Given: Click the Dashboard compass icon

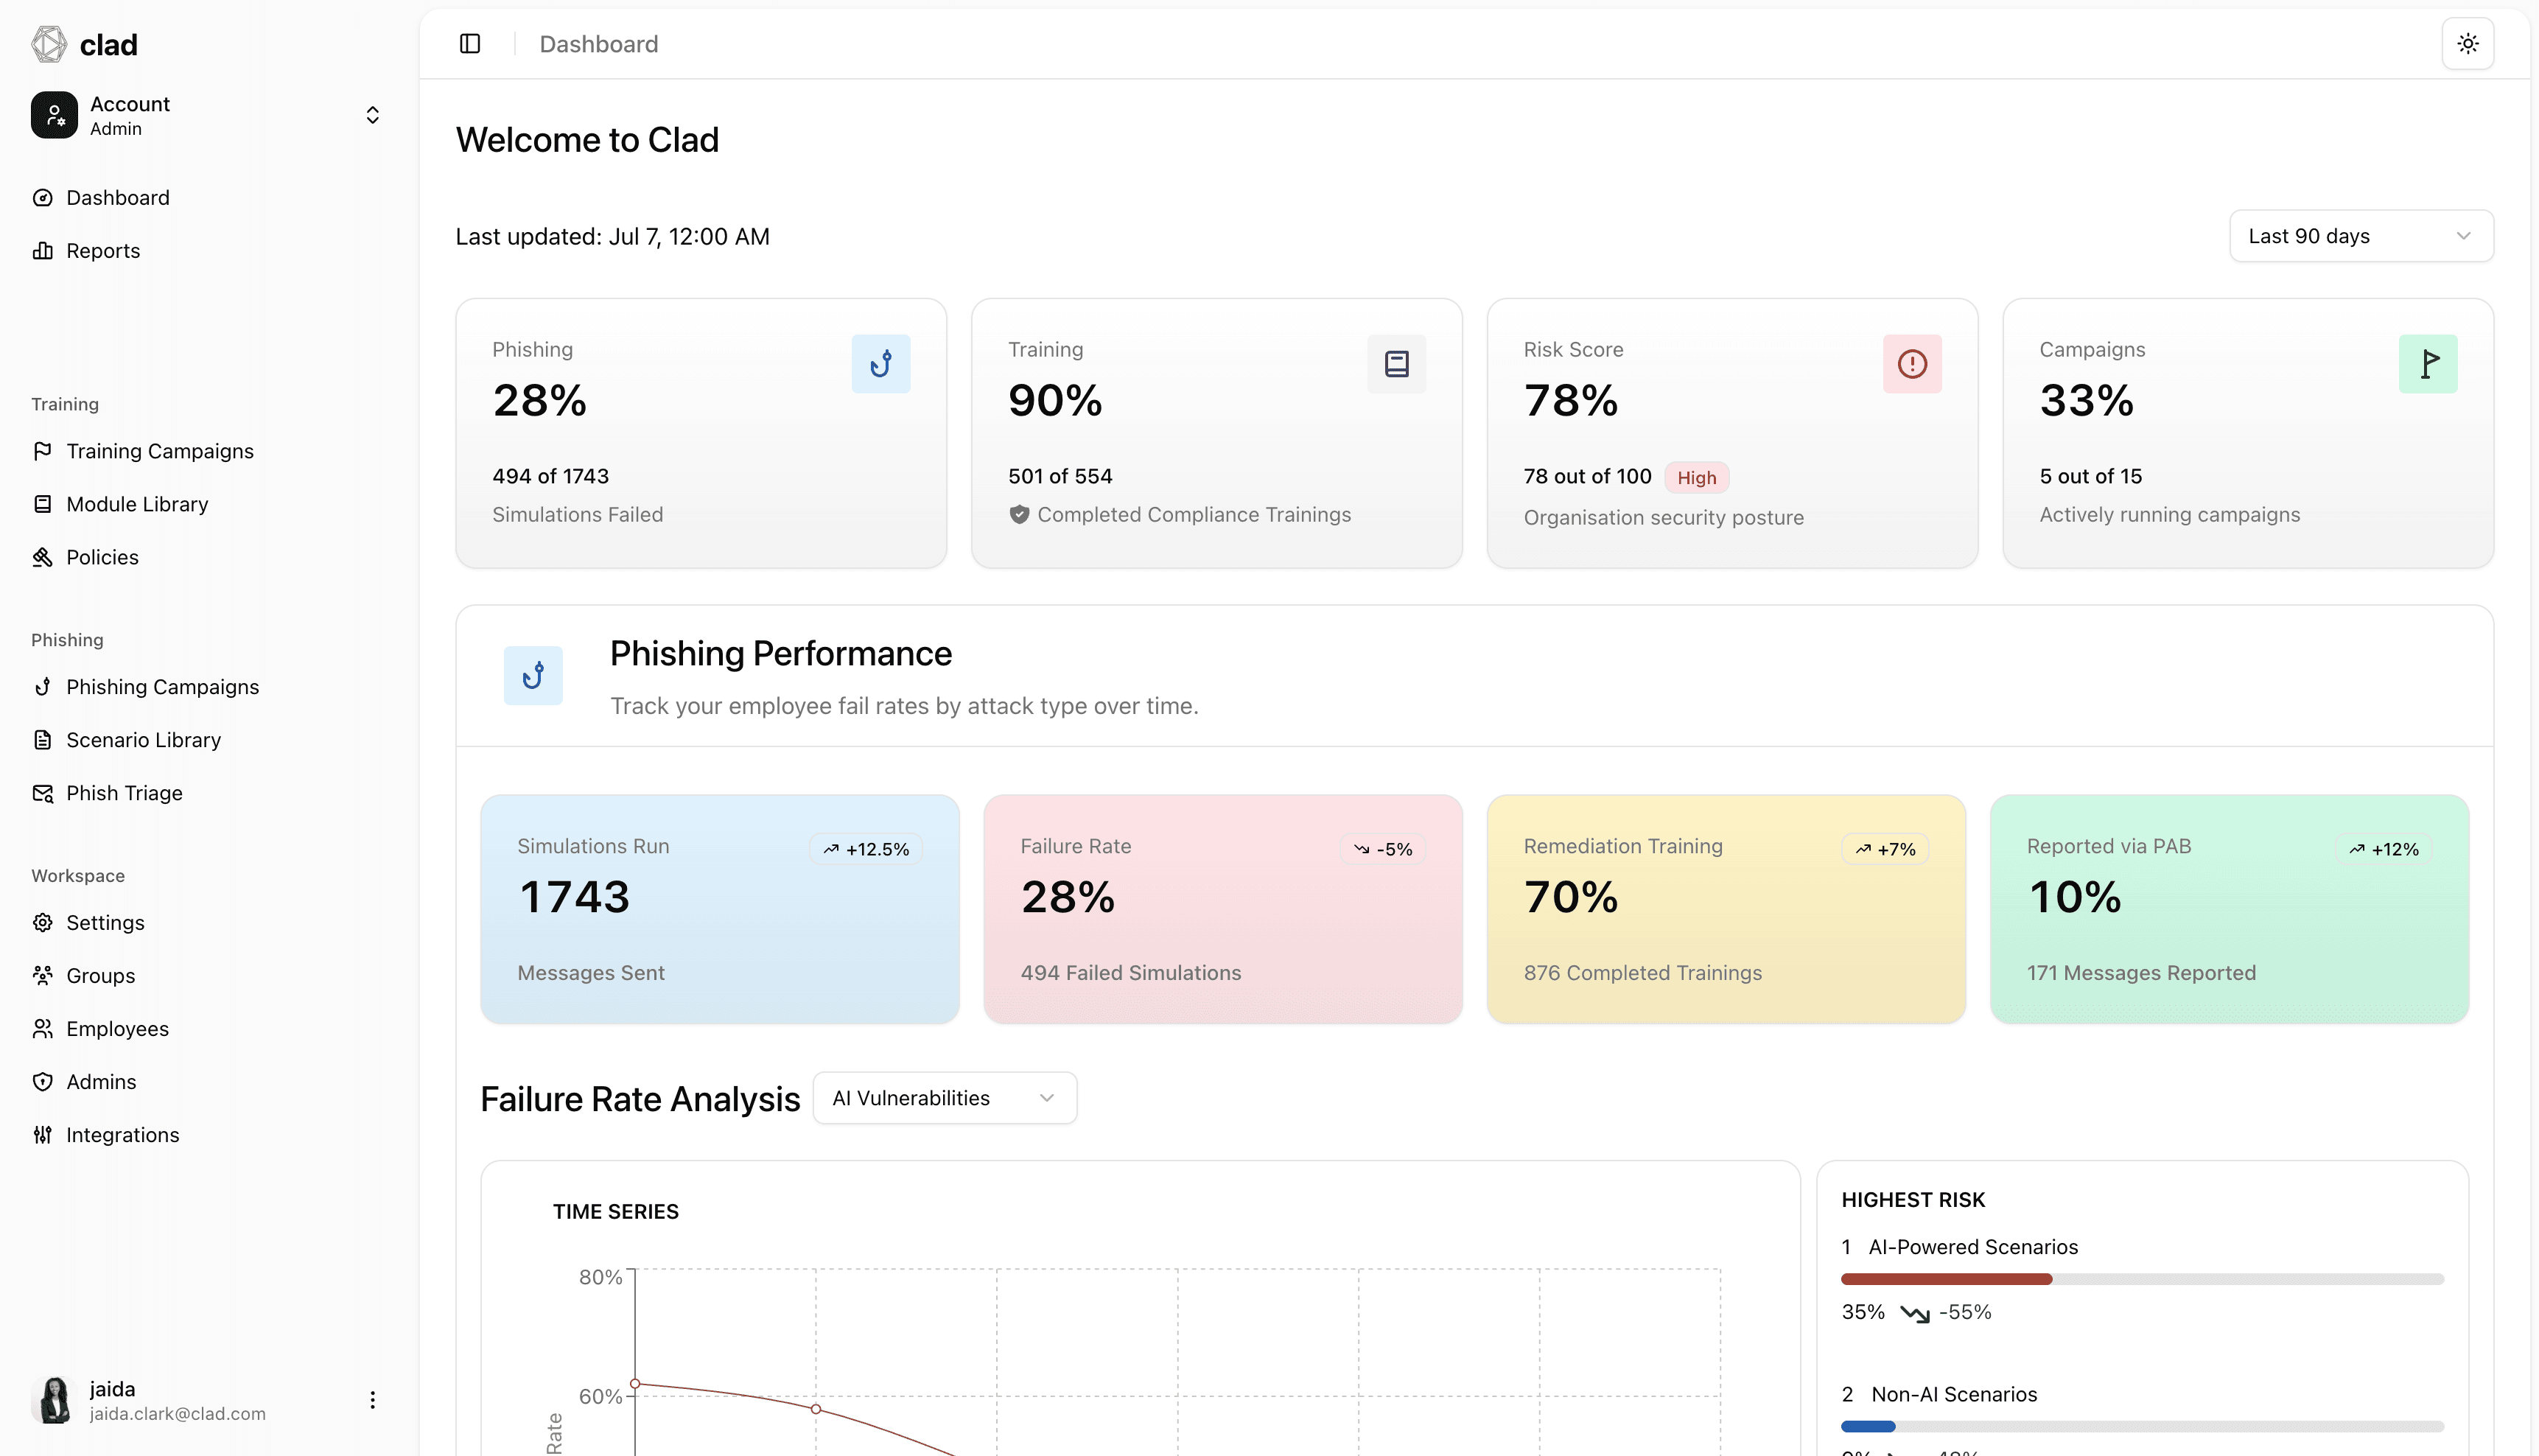Looking at the screenshot, I should point(42,198).
